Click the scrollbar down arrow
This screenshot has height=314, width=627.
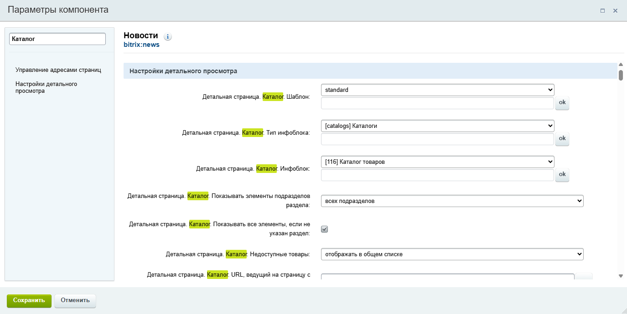coord(621,276)
